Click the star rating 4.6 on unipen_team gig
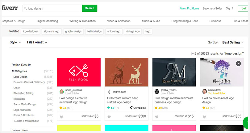 tap(113, 108)
